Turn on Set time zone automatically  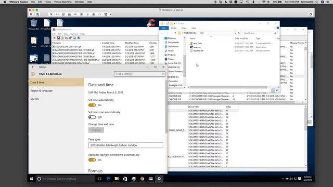pyautogui.click(x=92, y=117)
